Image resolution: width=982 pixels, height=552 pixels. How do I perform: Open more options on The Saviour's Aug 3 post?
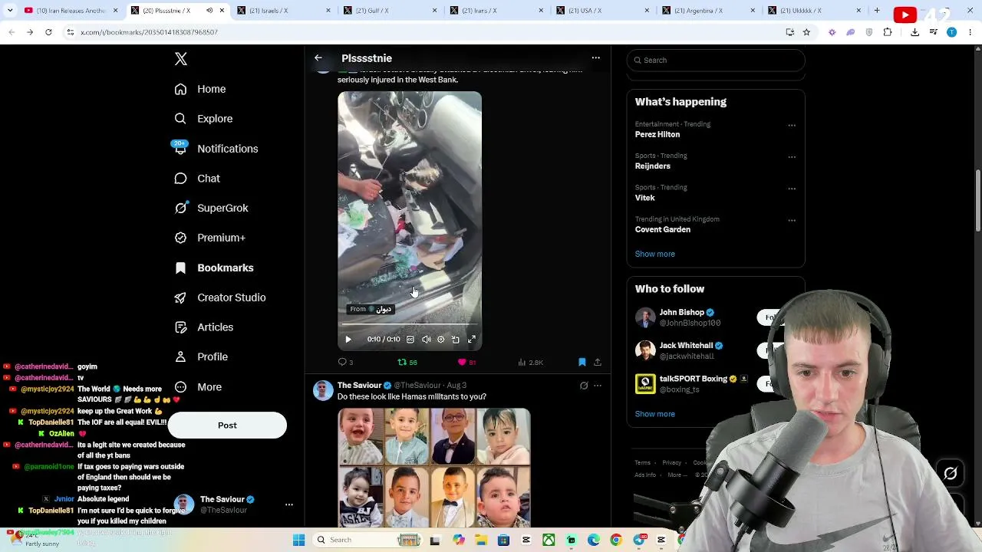pyautogui.click(x=598, y=386)
